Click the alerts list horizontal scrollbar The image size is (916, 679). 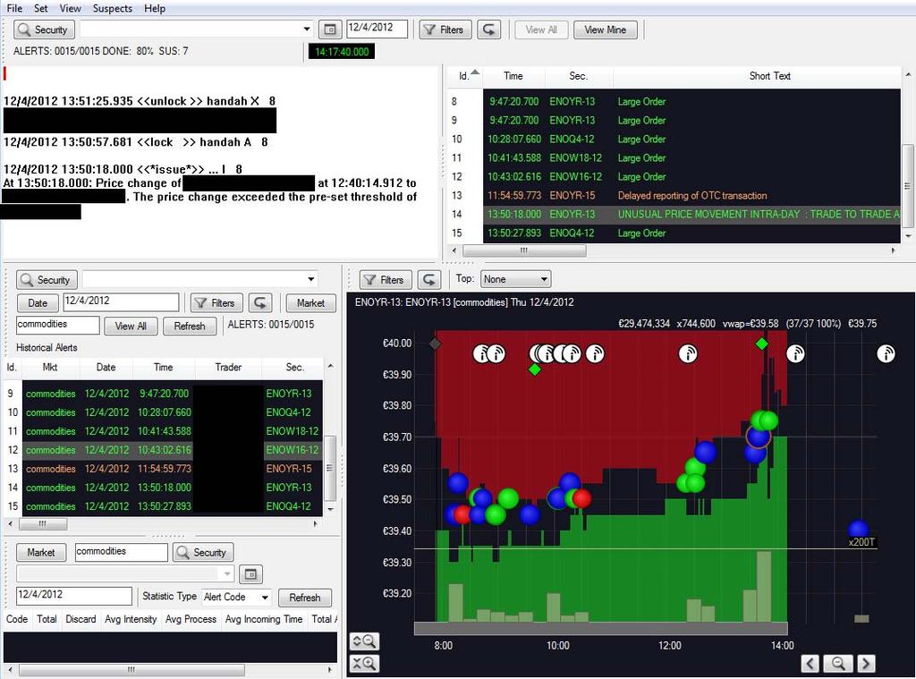(524, 250)
